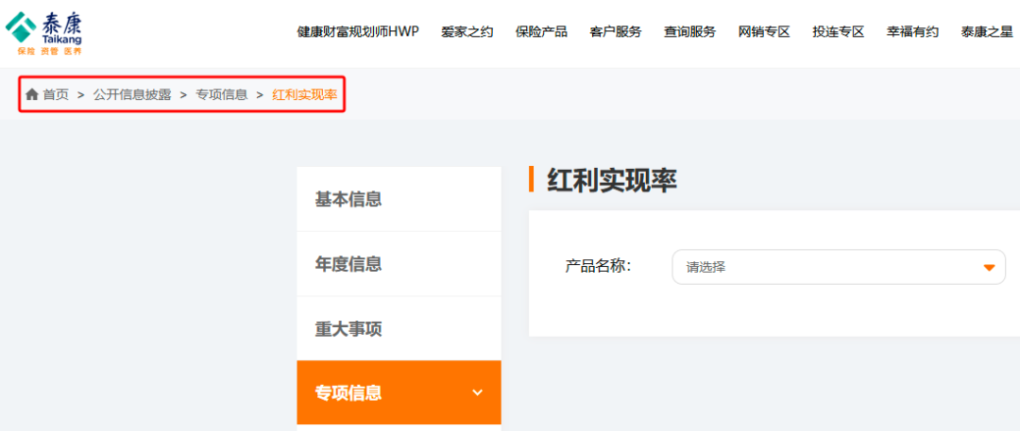Viewport: 1020px width, 431px height.
Task: Go to 首页 breadcrumb link
Action: [x=56, y=94]
